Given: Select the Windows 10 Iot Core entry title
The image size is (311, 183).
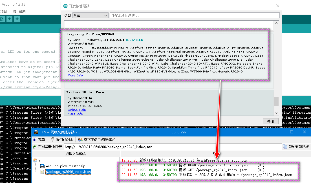Looking at the screenshot, I should pyautogui.click(x=85, y=92).
